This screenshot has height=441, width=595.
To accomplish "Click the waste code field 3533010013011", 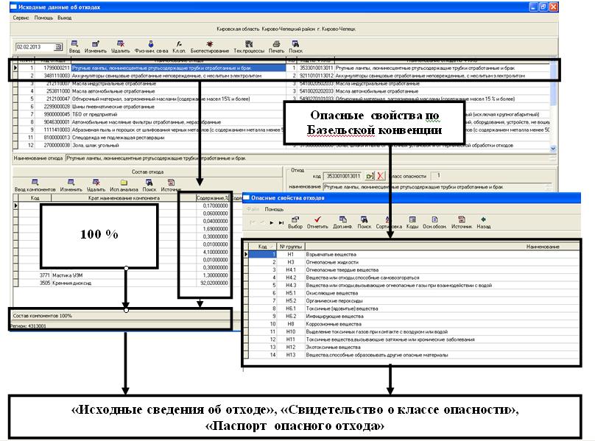I will tap(342, 177).
